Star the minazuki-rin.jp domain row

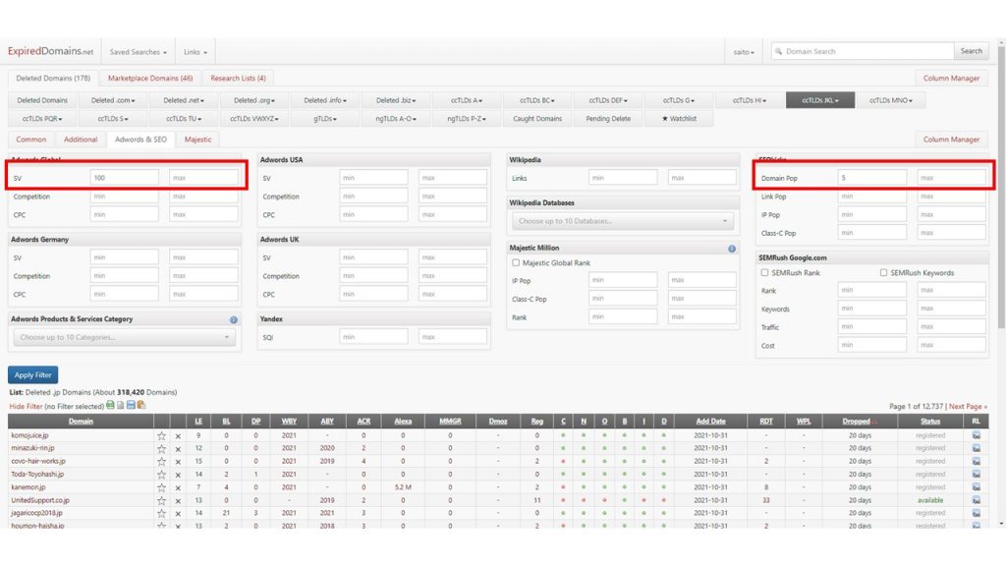click(x=162, y=448)
